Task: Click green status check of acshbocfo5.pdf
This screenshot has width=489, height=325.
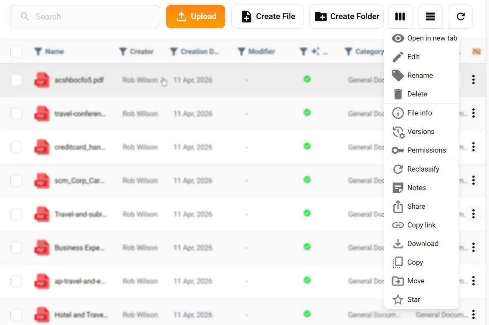Action: [x=307, y=79]
